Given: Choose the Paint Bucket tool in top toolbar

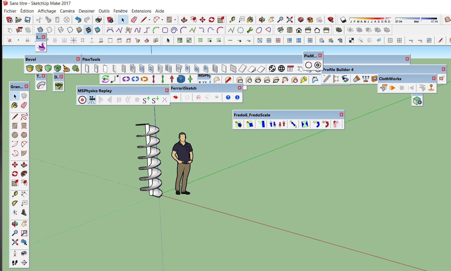Looking at the screenshot, I should pyautogui.click(x=250, y=20).
